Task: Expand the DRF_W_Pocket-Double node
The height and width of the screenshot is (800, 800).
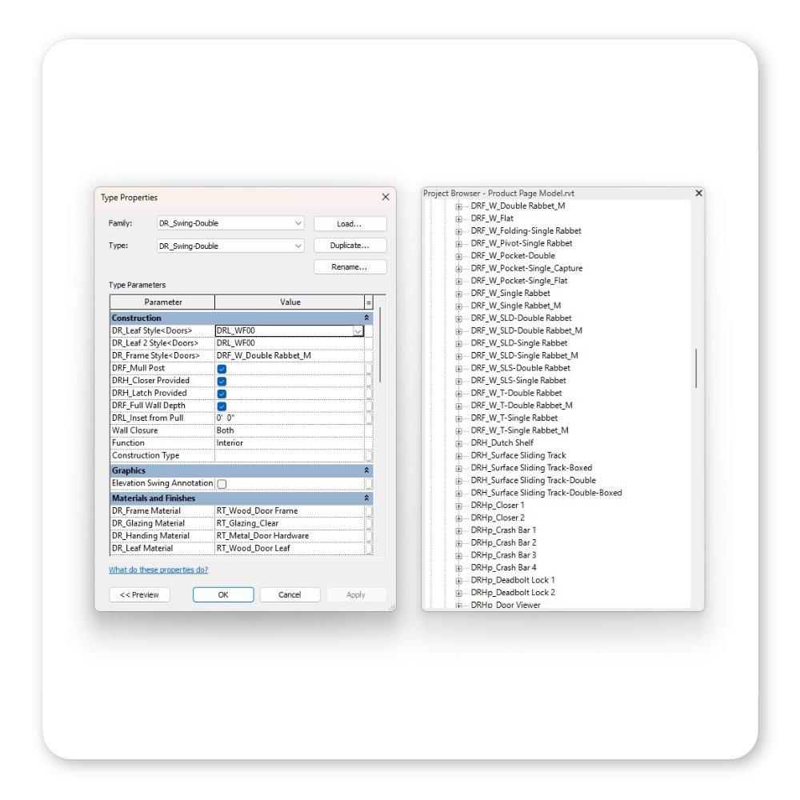Action: (458, 257)
